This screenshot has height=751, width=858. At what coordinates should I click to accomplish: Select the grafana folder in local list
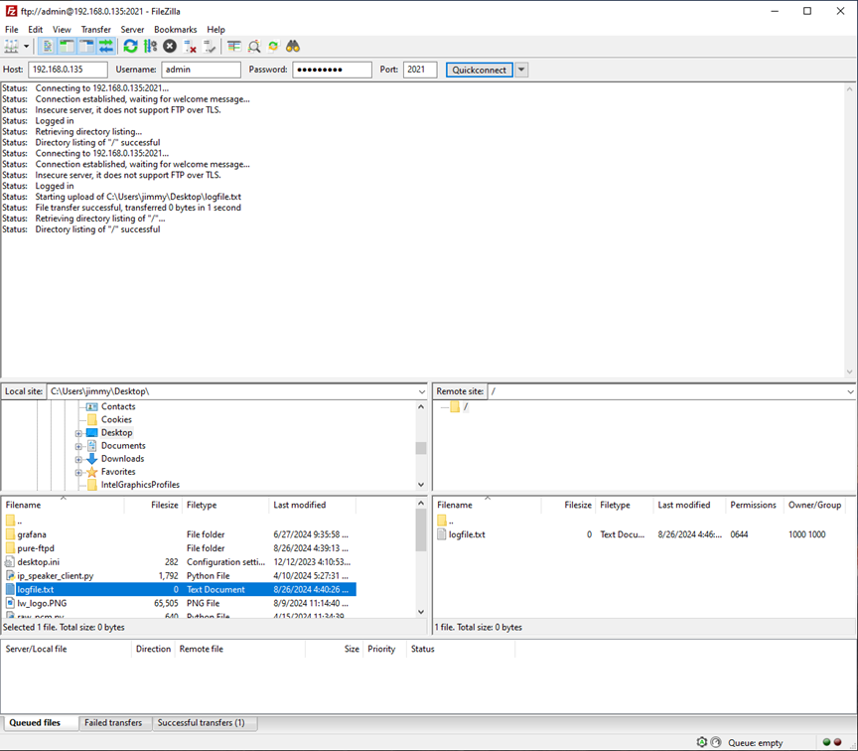pyautogui.click(x=32, y=534)
